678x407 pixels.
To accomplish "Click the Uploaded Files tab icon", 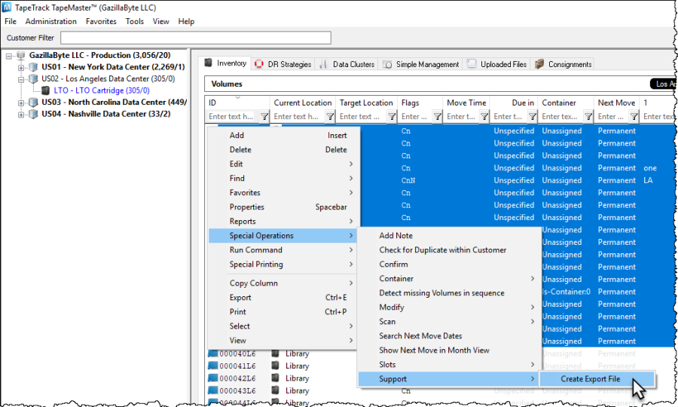I will tap(472, 64).
